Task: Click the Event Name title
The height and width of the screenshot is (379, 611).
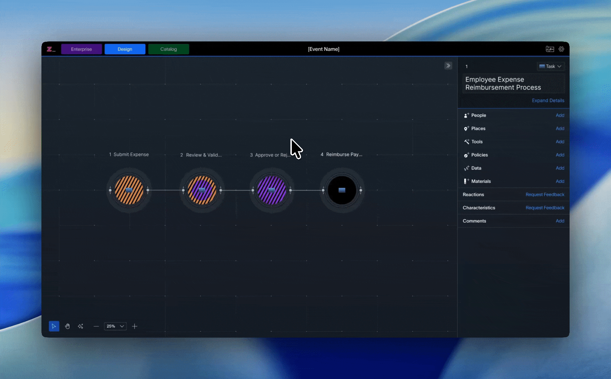Action: coord(323,49)
